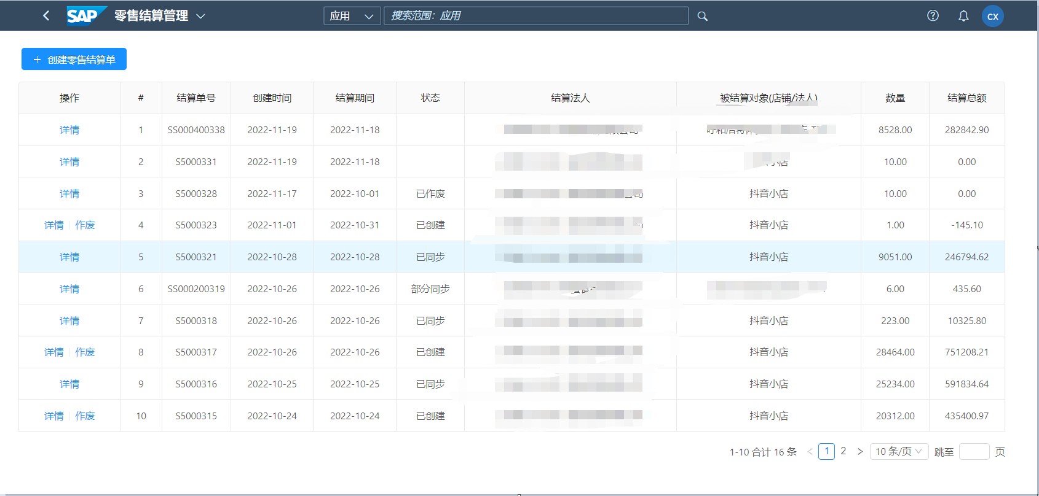Open 详情 for settlement S5000323
This screenshot has height=496, width=1039.
pyautogui.click(x=54, y=225)
